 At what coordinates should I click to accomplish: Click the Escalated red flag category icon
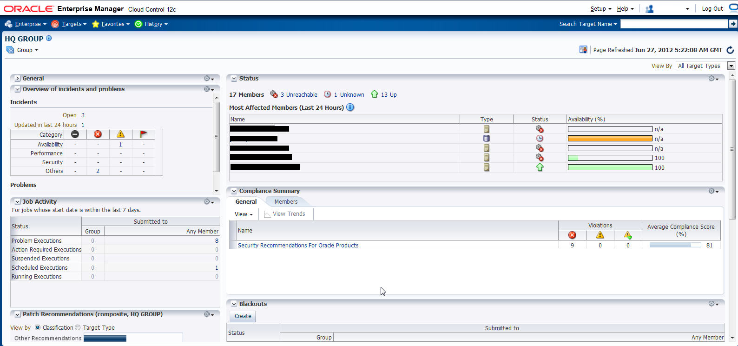pyautogui.click(x=143, y=134)
